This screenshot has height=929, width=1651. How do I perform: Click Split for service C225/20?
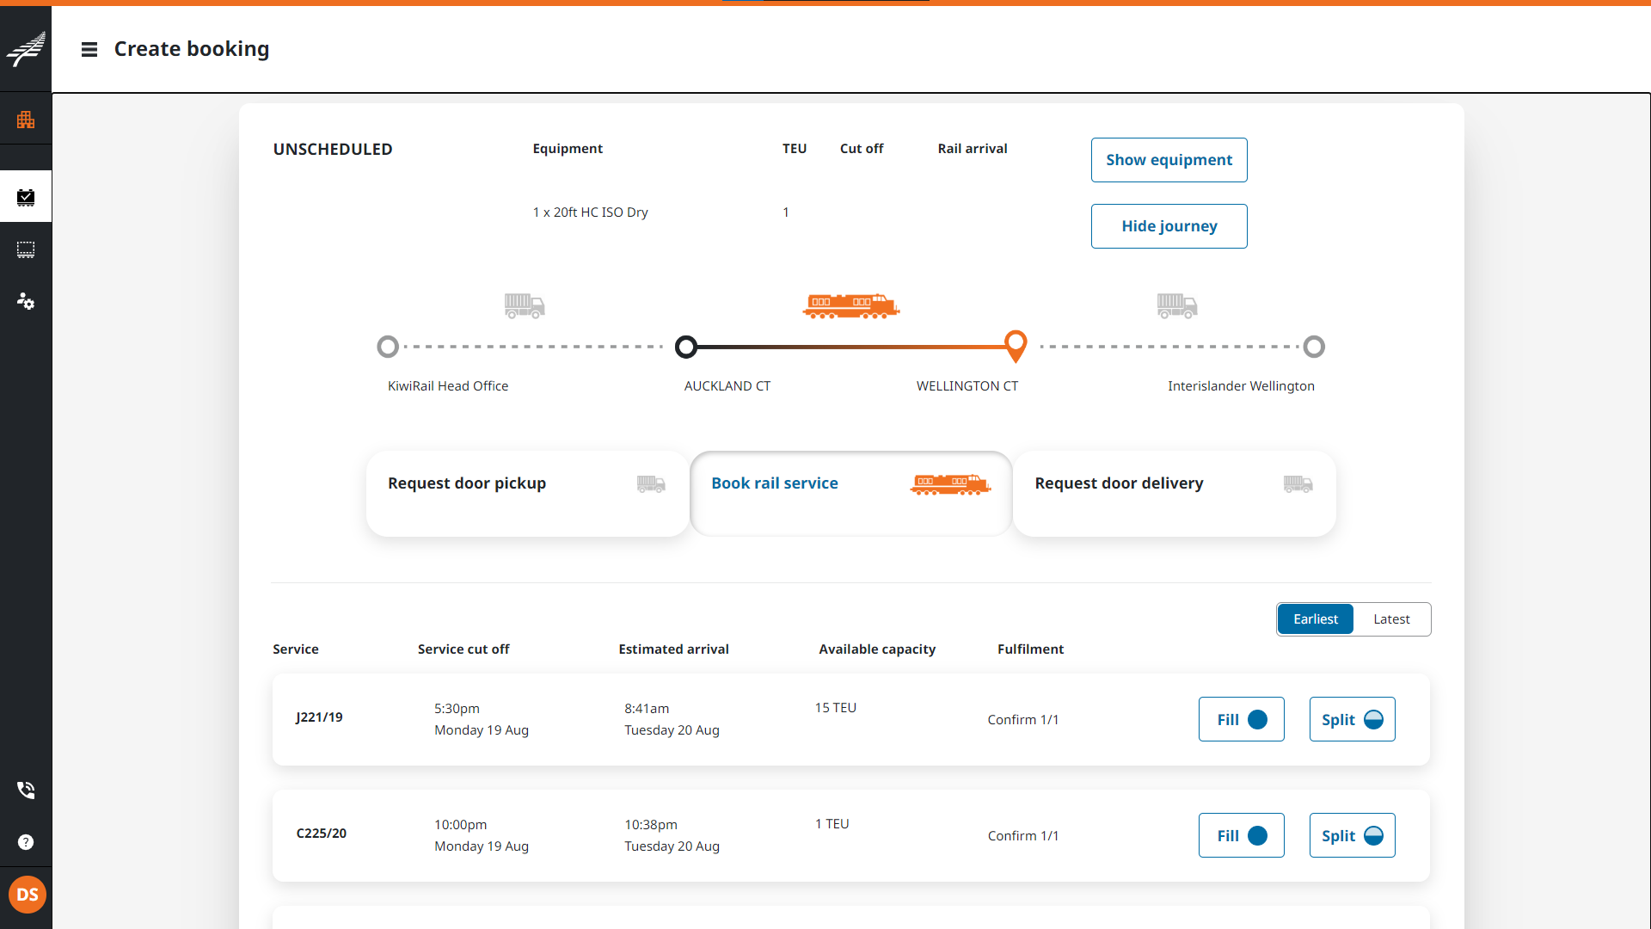pos(1352,835)
